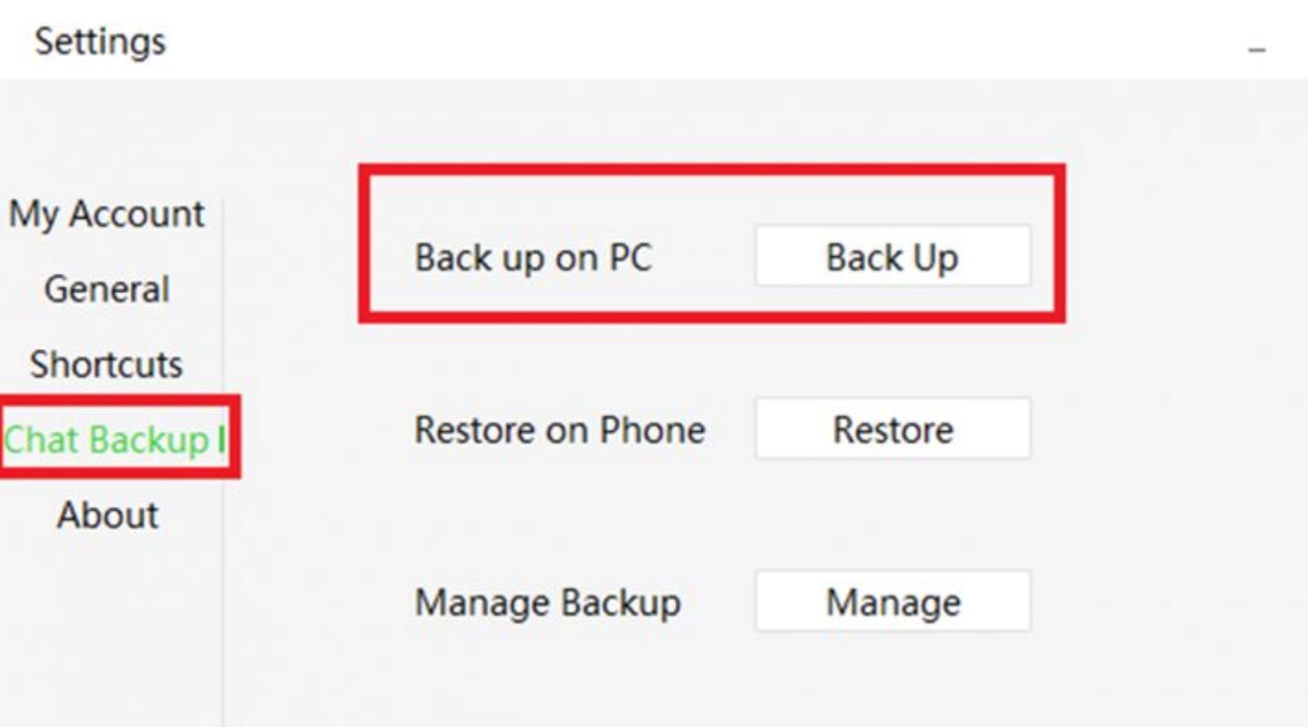
Task: Select the Shortcuts settings tab
Action: click(x=106, y=364)
